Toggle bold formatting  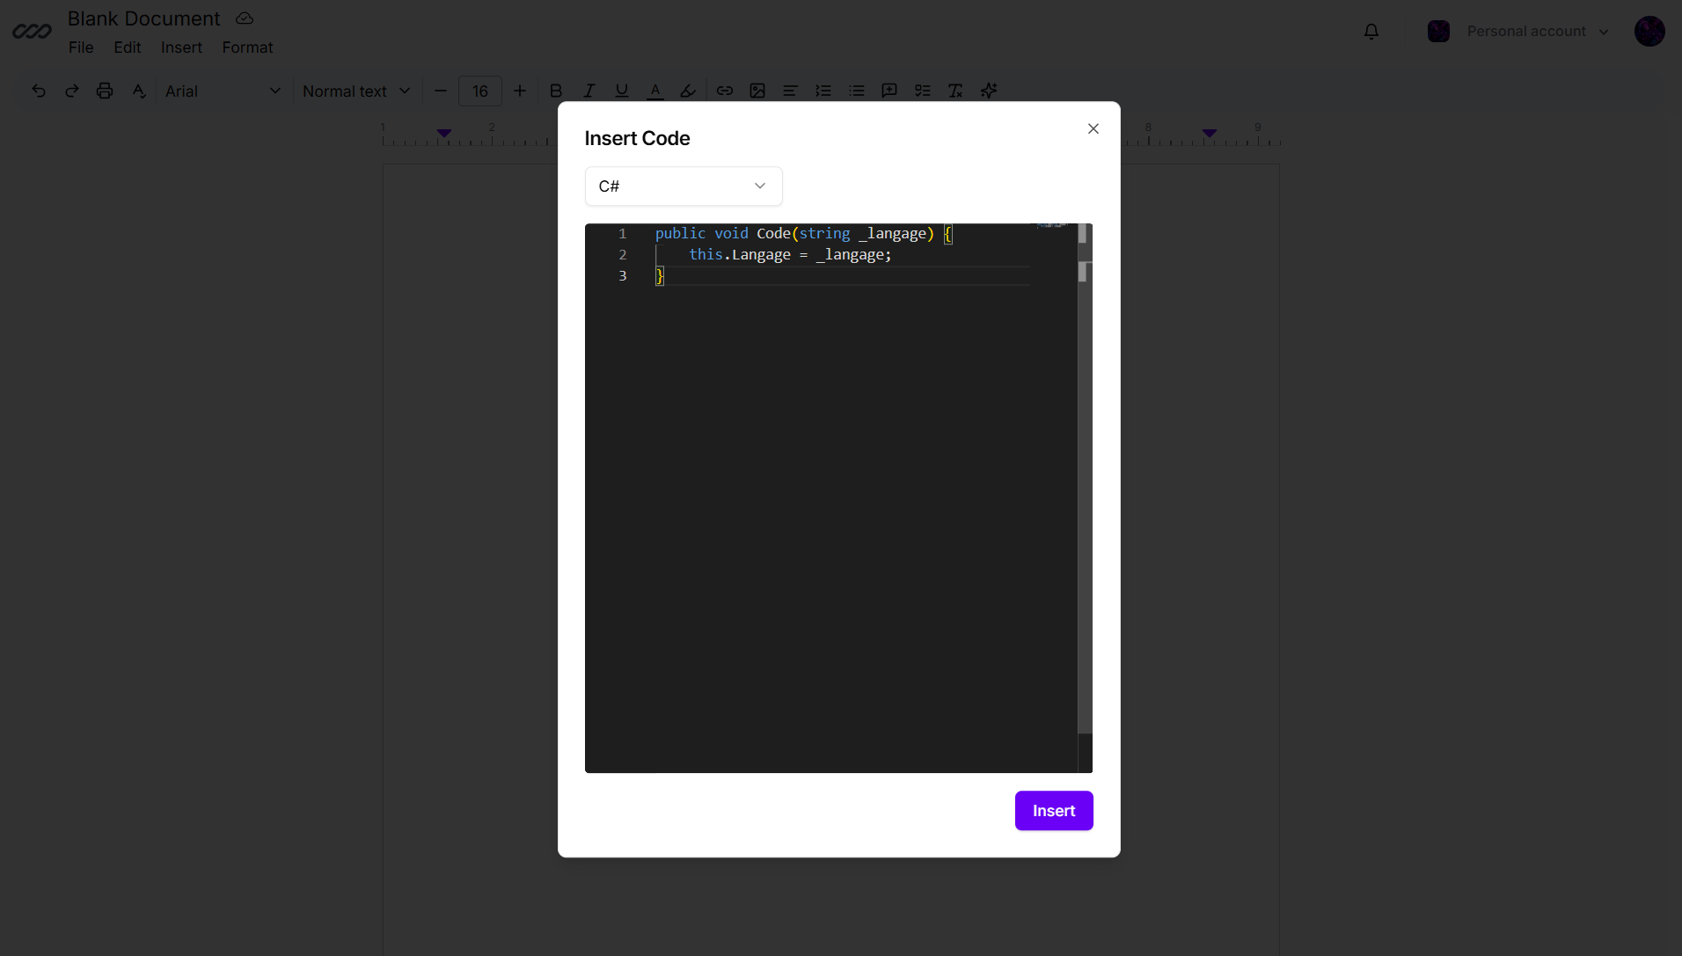coord(556,91)
